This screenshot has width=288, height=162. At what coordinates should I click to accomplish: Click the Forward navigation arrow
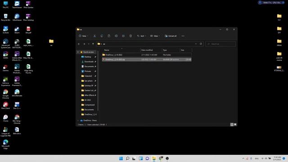84,44
